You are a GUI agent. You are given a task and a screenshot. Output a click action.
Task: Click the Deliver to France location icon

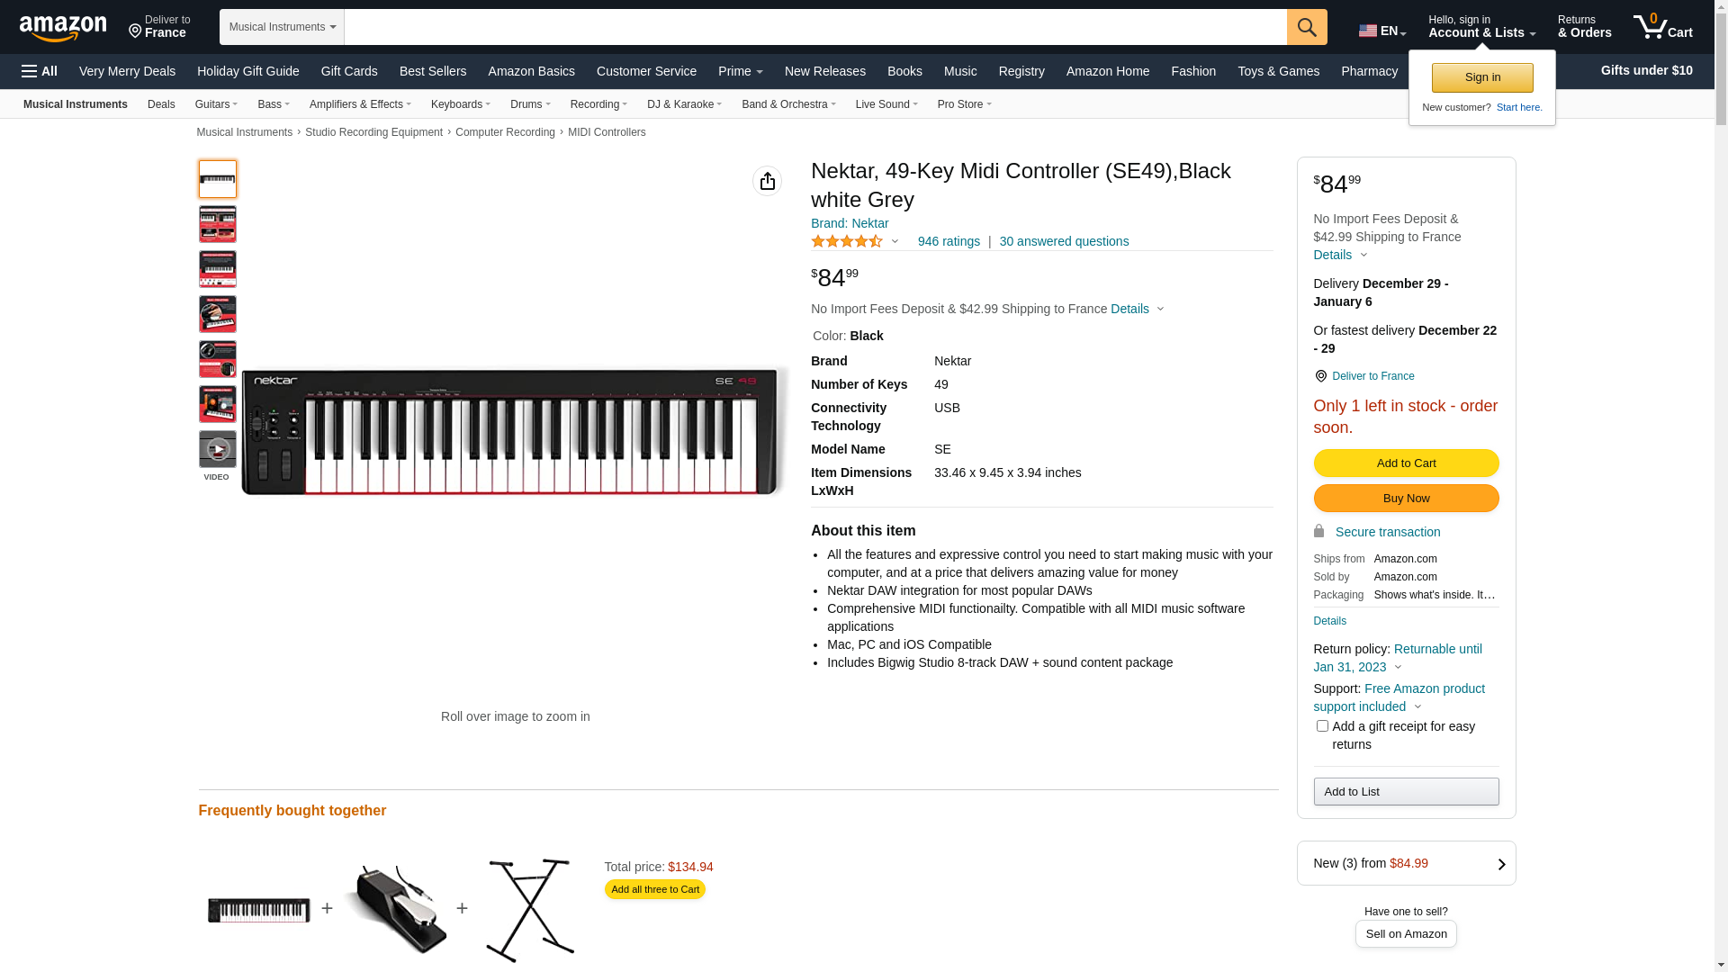pyautogui.click(x=1320, y=376)
